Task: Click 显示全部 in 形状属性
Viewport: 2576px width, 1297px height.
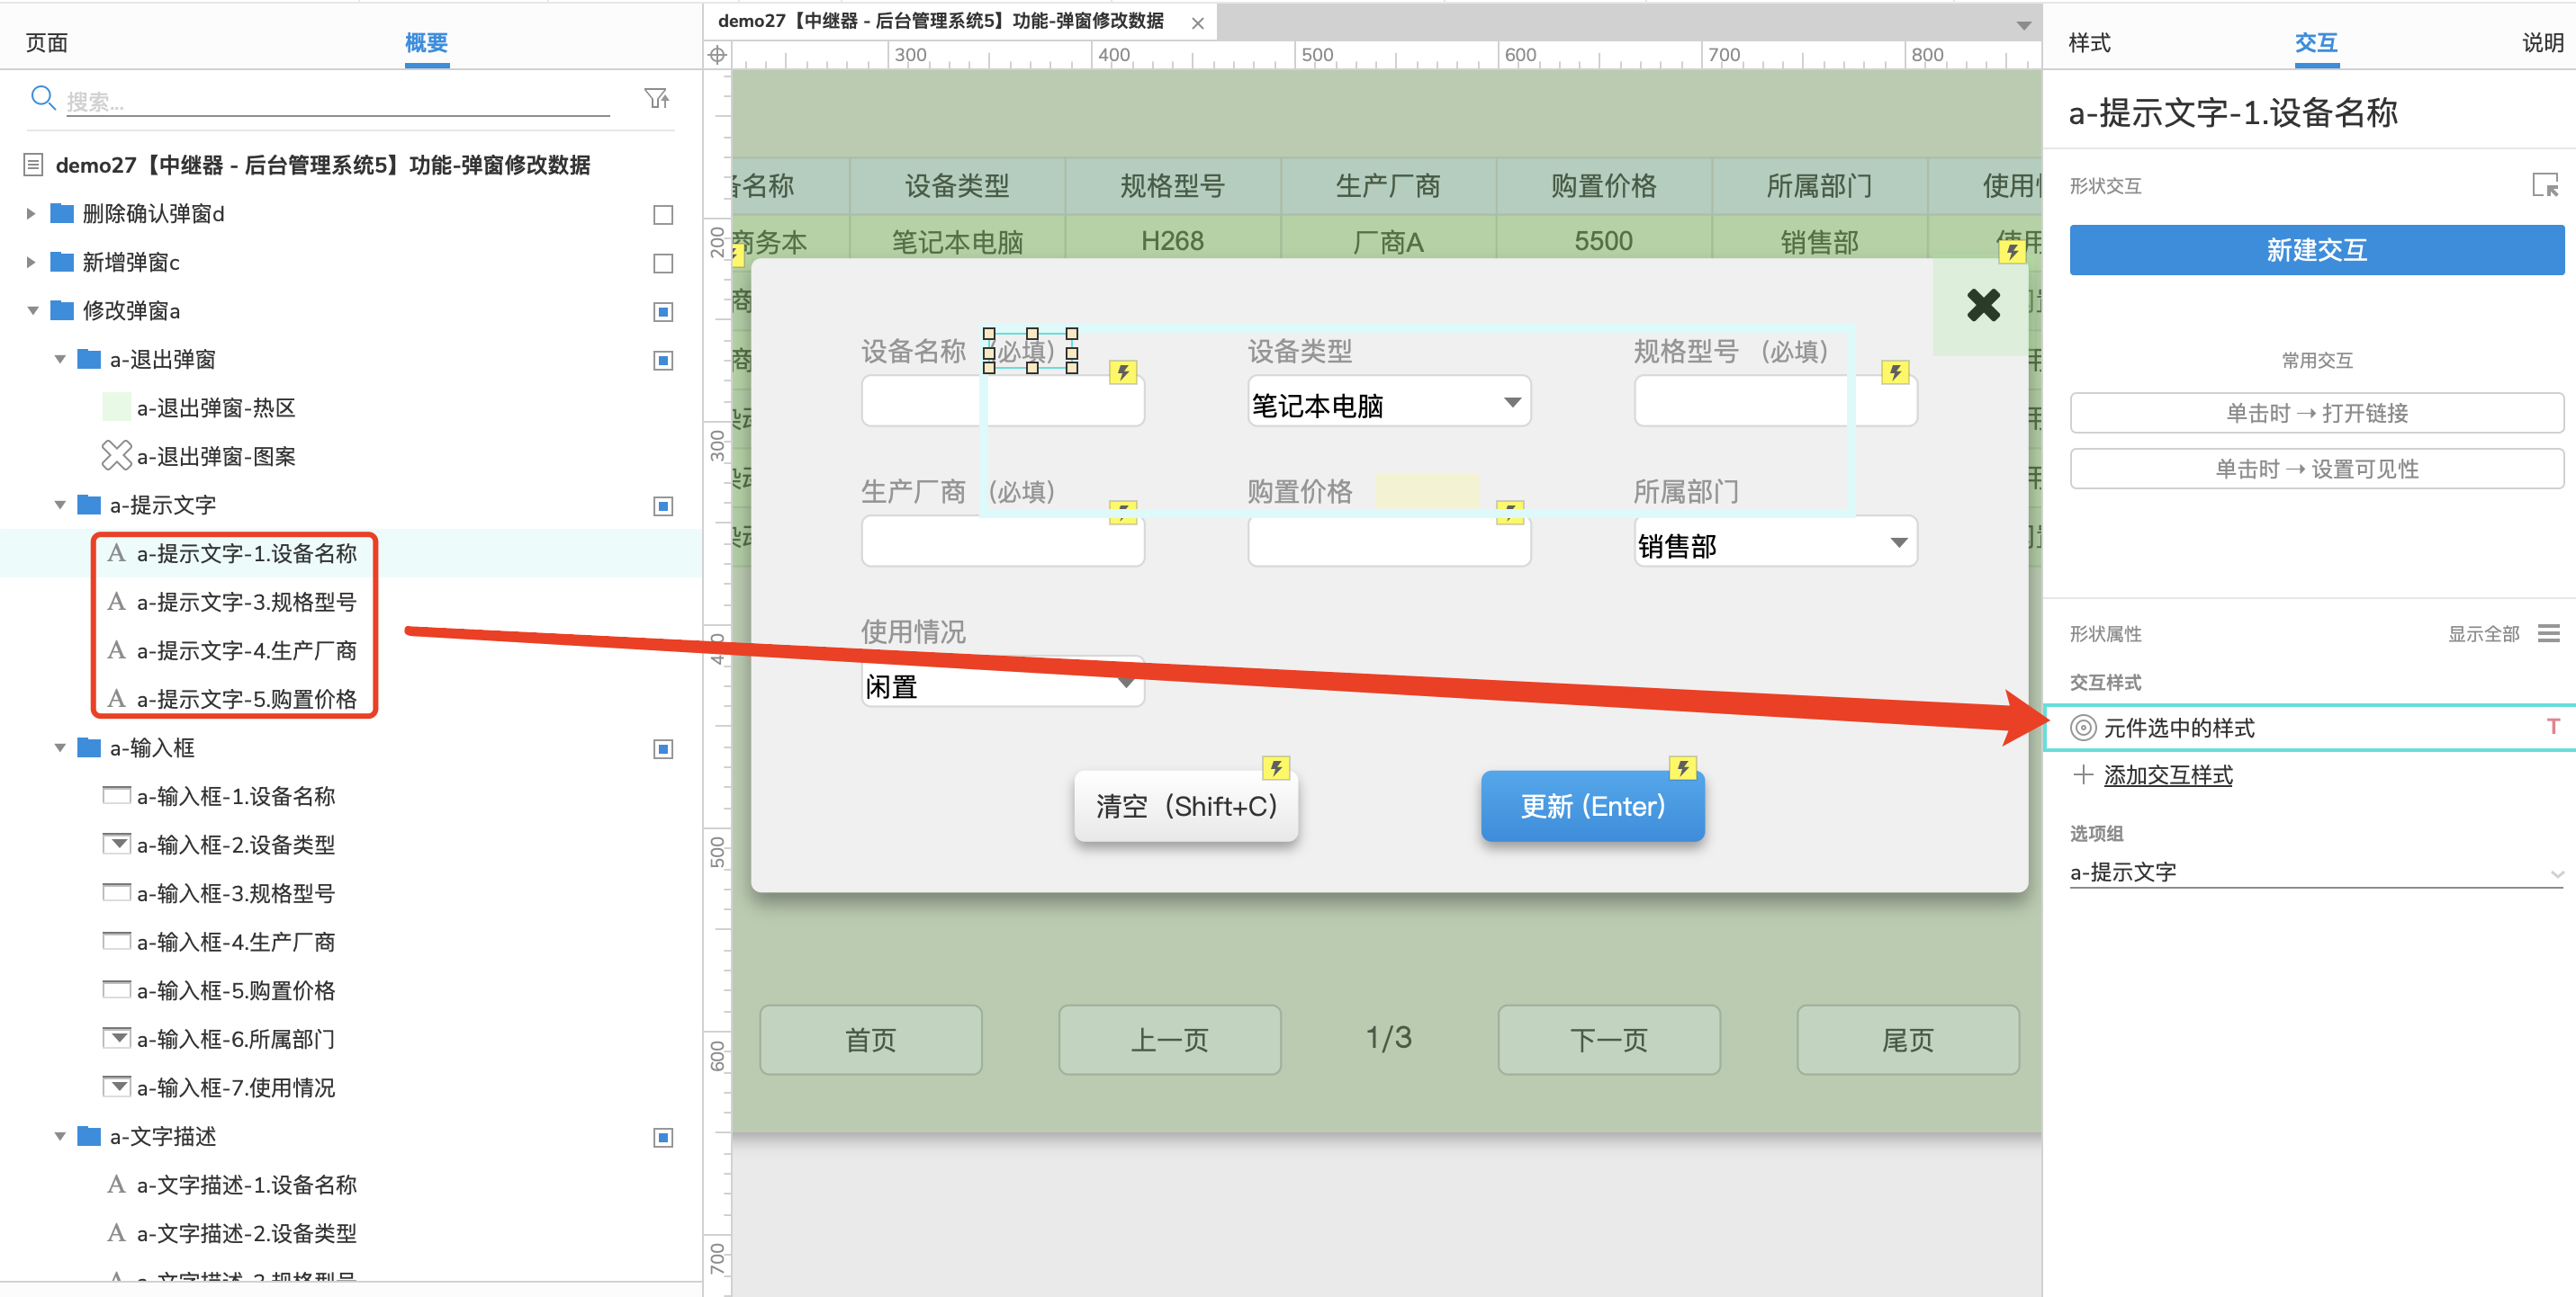Action: [x=2483, y=633]
